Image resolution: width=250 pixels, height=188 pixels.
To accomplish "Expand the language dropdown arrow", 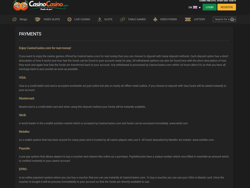I will pyautogui.click(x=200, y=8).
